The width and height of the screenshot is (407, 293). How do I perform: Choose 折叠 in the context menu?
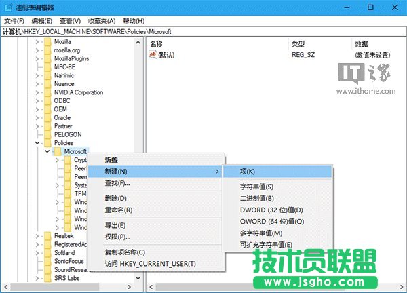click(x=156, y=160)
